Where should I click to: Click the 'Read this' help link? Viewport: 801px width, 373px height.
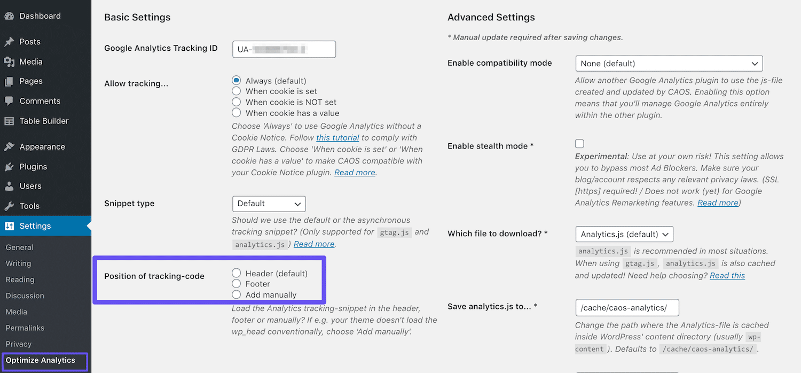coord(727,276)
